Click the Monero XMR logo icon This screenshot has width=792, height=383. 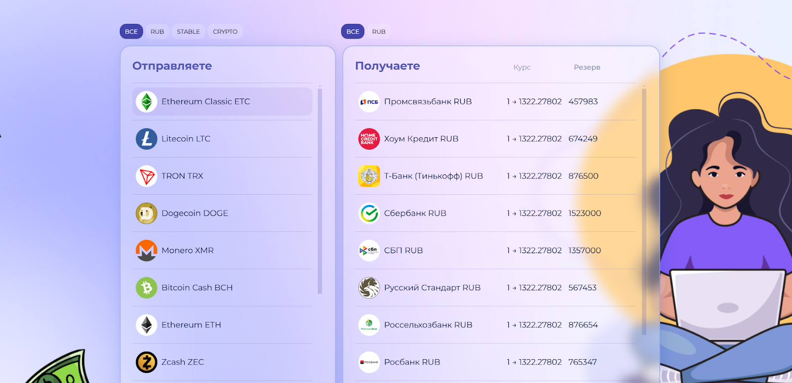[x=147, y=250]
